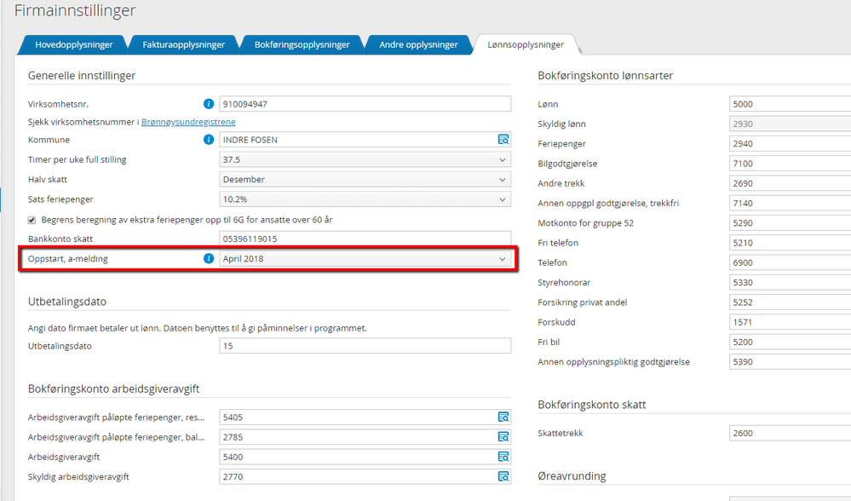Screen dimensions: 851x501
Task: Click the Bankkonto skatt input field
Action: click(x=365, y=239)
